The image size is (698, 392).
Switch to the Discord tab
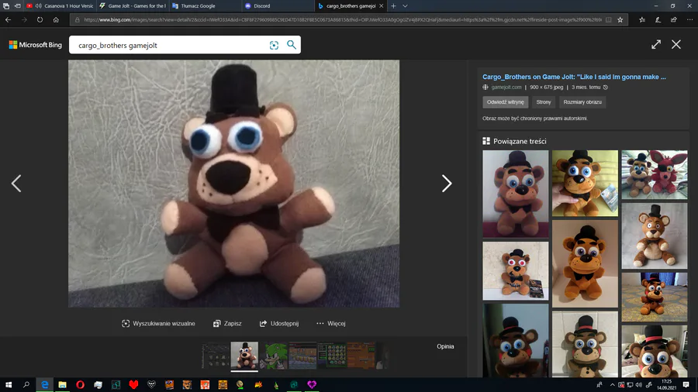point(278,5)
